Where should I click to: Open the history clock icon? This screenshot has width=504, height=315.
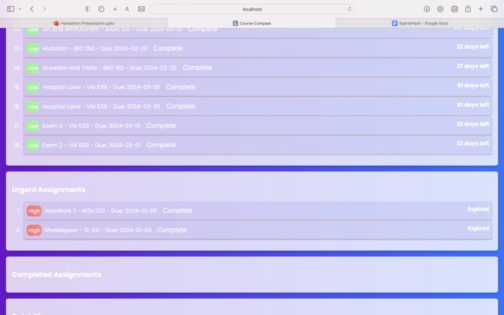click(x=101, y=9)
